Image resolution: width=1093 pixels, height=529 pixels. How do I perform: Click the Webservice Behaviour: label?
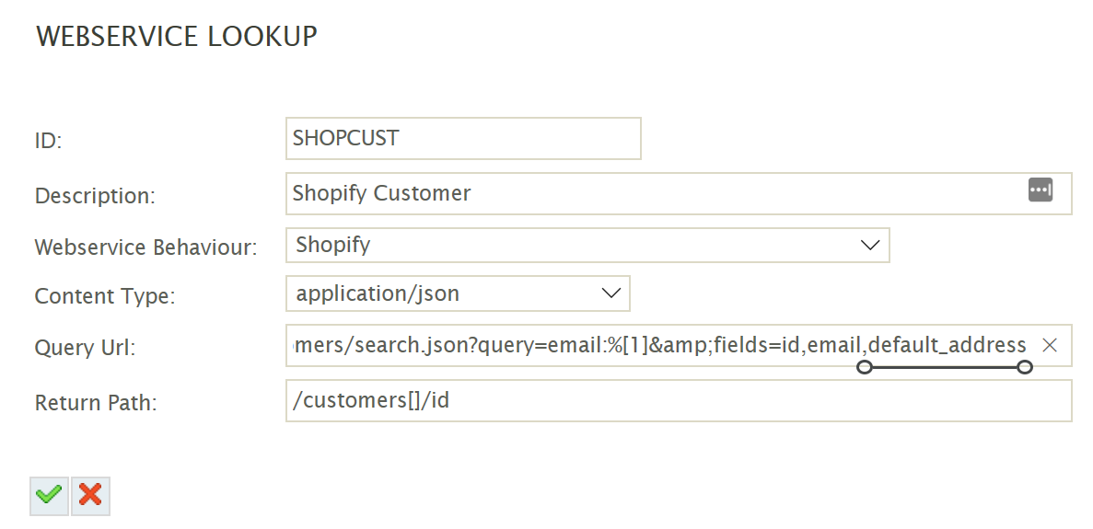pos(145,247)
